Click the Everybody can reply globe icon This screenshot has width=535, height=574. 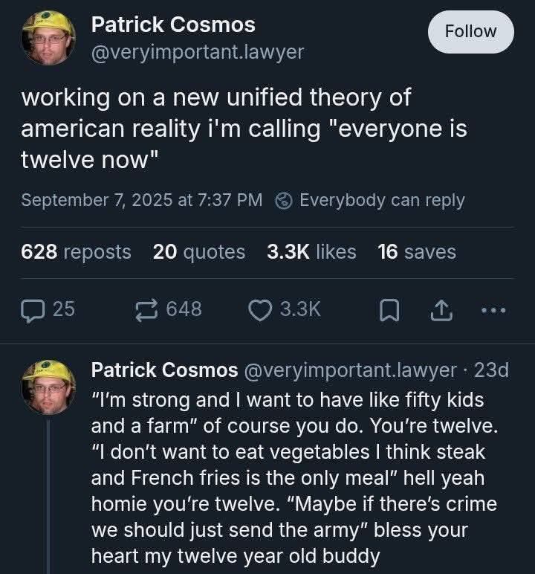pos(284,201)
